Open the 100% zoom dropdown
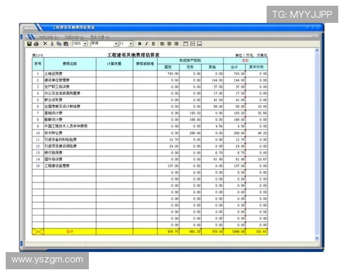 click(x=85, y=44)
